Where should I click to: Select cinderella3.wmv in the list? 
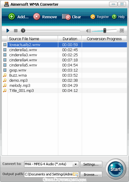pos(64,55)
